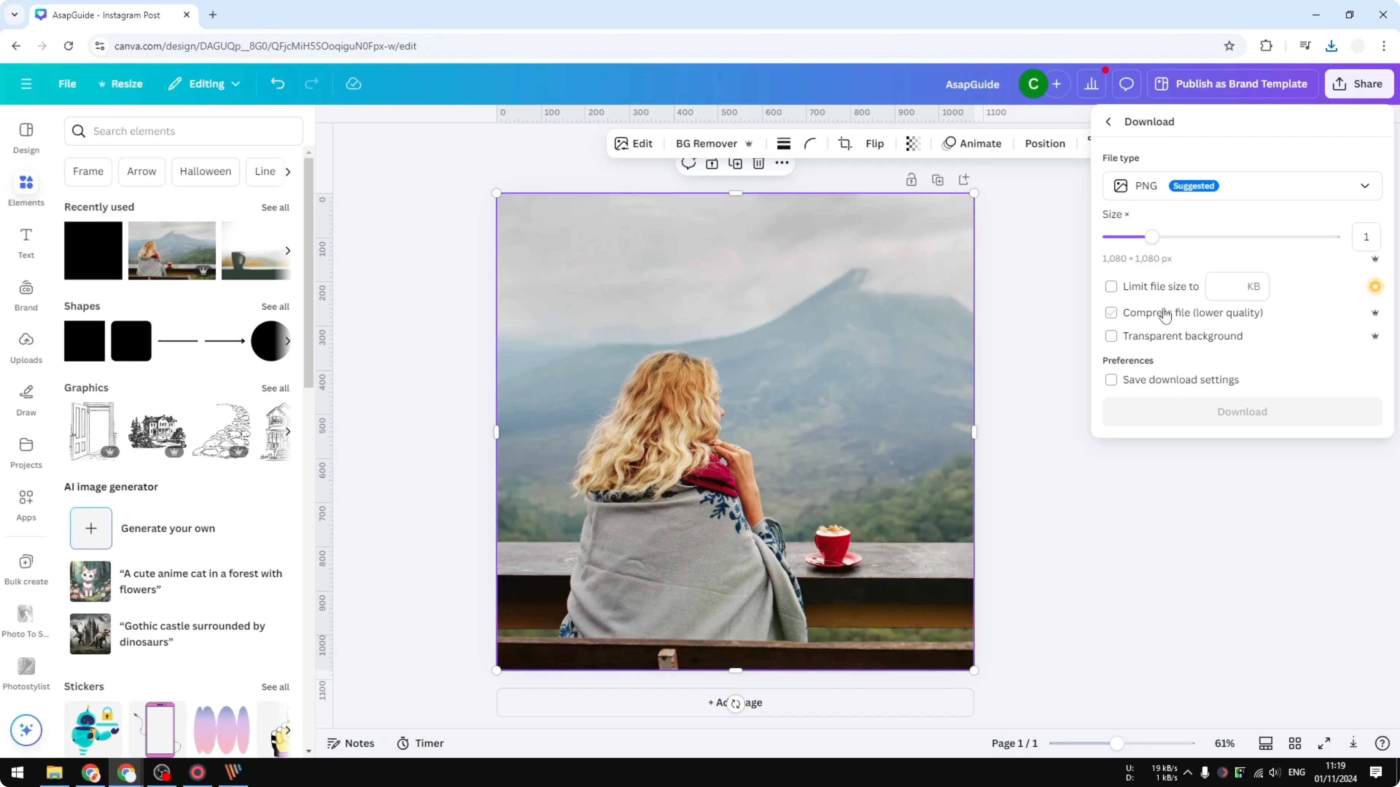1400x787 pixels.
Task: Switch to the Halloween elements tab
Action: click(205, 171)
